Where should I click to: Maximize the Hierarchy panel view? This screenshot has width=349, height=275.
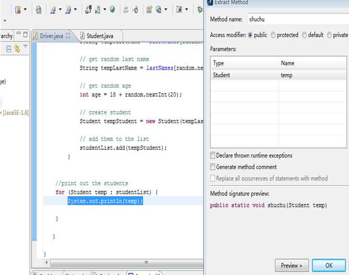click(26, 34)
